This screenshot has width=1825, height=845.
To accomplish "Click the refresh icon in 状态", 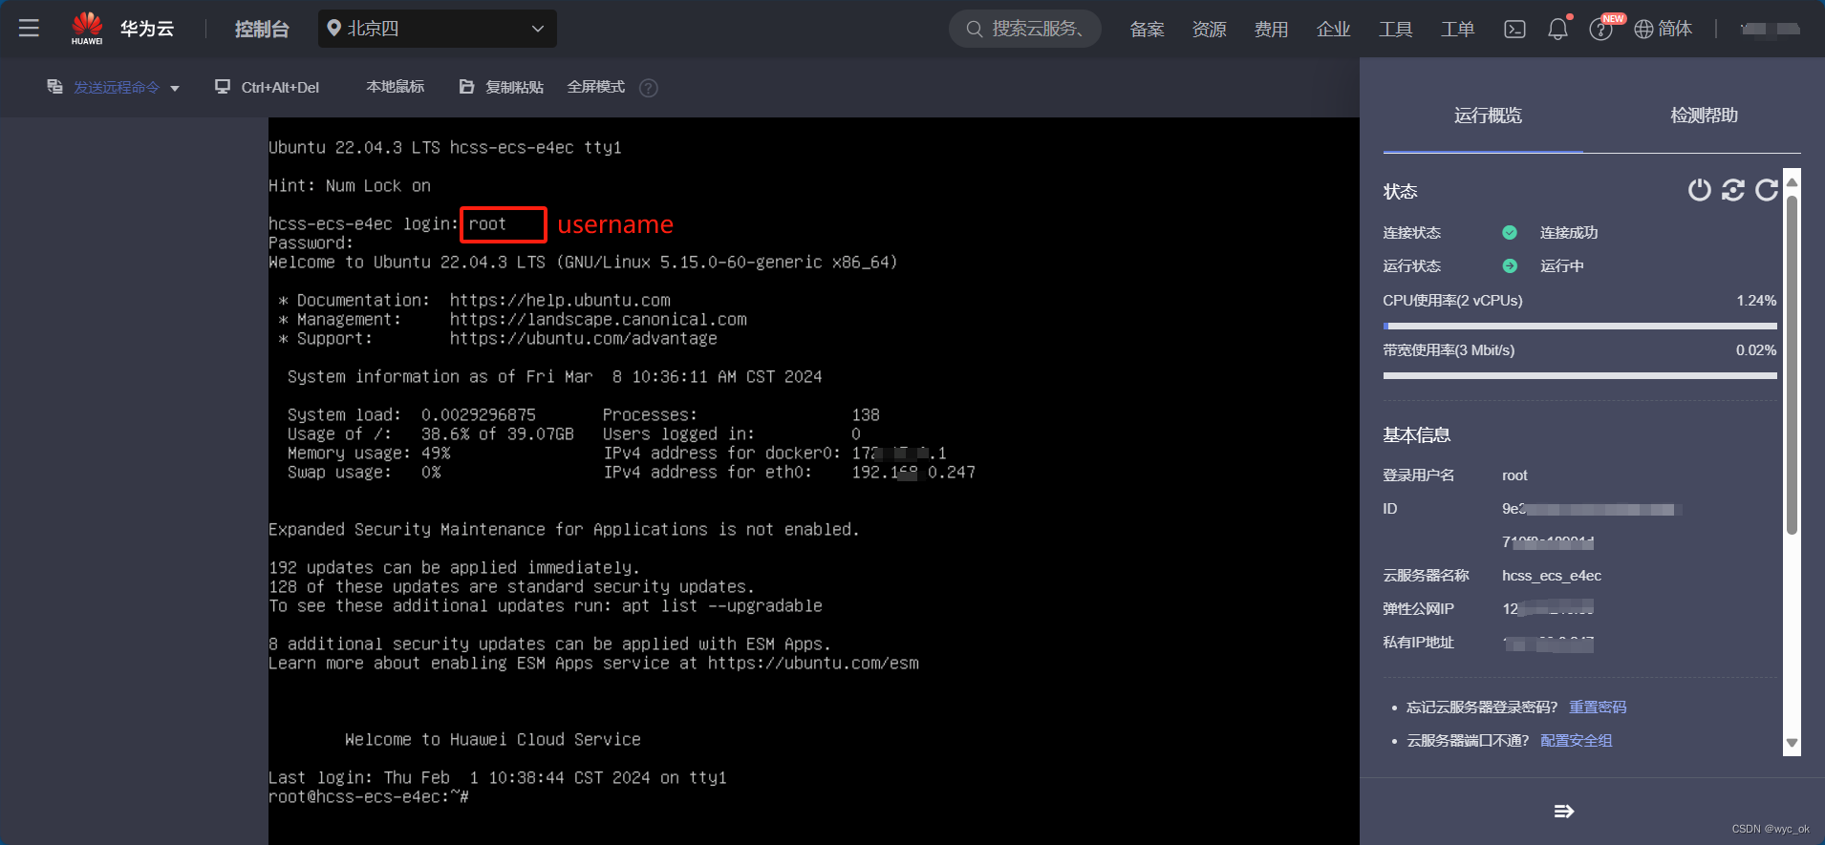I will pyautogui.click(x=1767, y=190).
